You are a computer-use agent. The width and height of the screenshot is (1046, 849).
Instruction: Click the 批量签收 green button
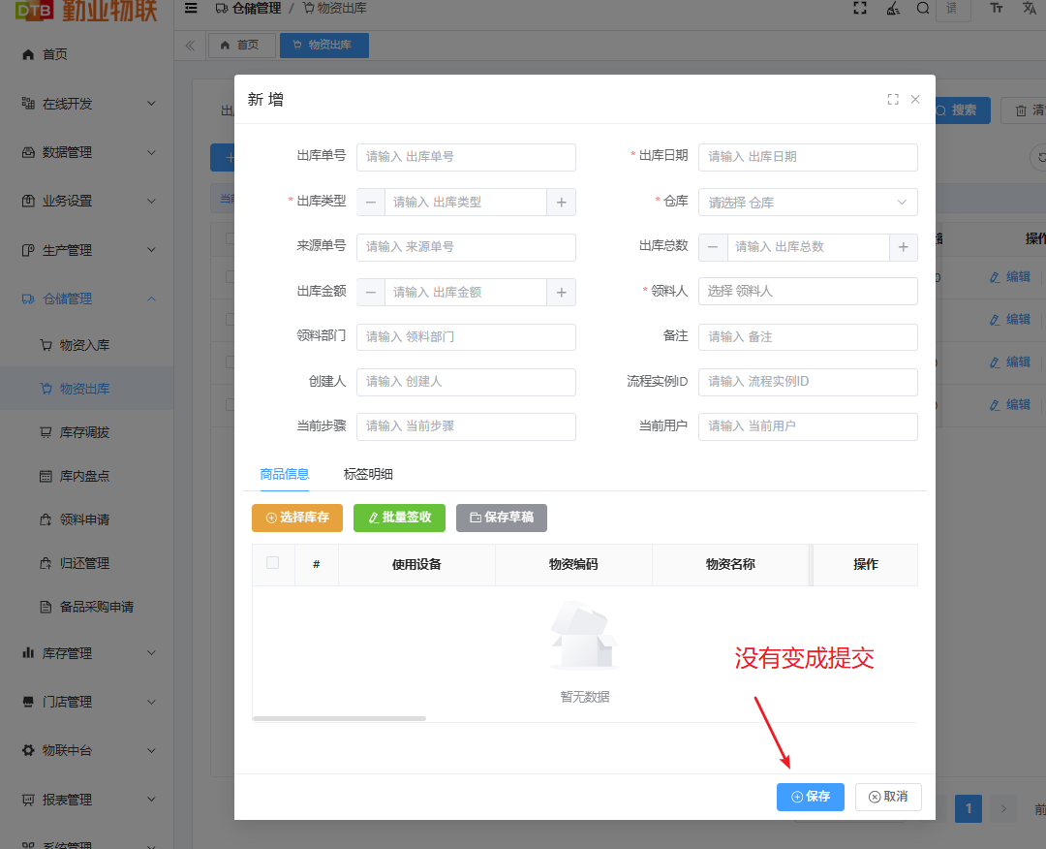click(x=400, y=518)
